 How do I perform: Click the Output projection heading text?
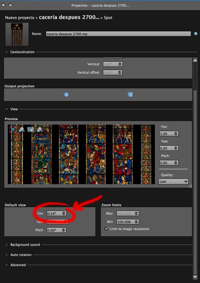19,86
